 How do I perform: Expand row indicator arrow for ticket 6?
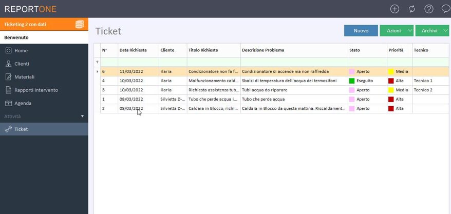coord(98,72)
